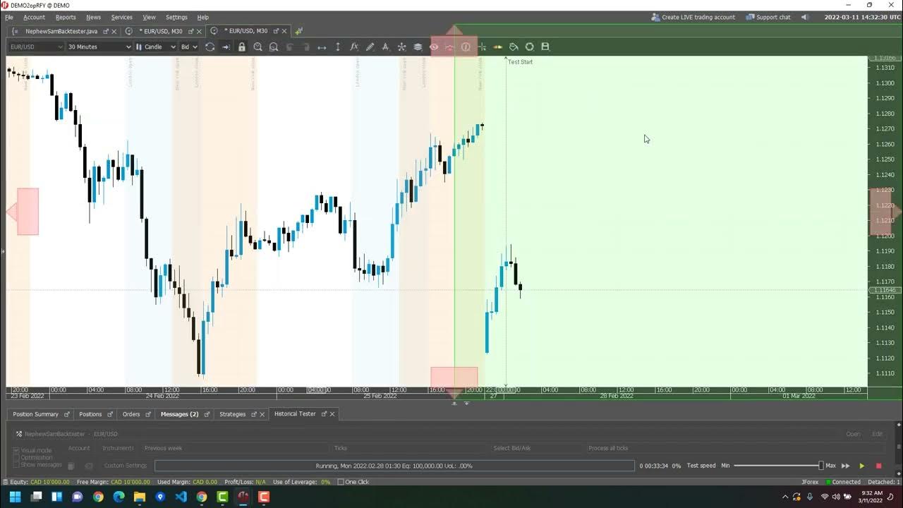Click the zoom in magnifier icon
This screenshot has width=903, height=508.
257,47
